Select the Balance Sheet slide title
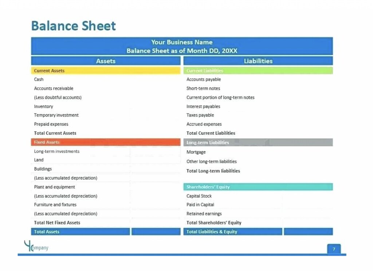This screenshot has height=271, width=373. coord(74,26)
